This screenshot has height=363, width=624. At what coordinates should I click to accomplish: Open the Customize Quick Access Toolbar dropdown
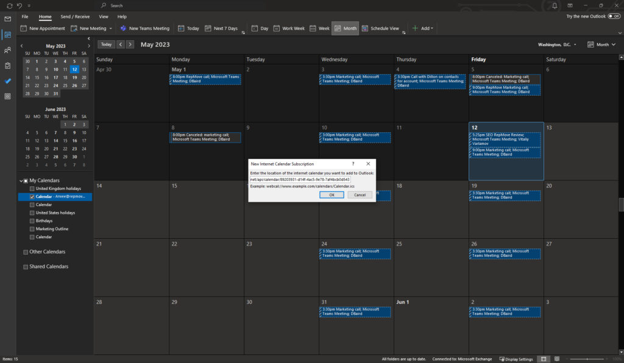(29, 5)
